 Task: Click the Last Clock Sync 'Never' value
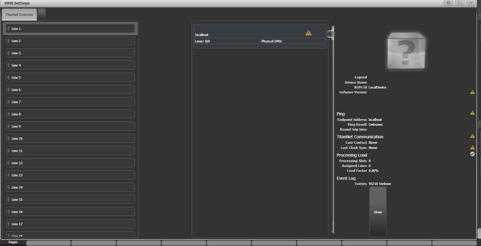coord(373,148)
